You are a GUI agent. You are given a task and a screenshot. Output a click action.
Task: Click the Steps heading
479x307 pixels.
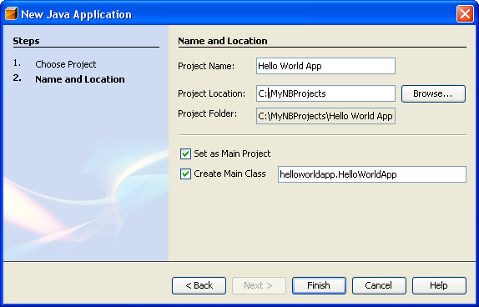coord(26,41)
